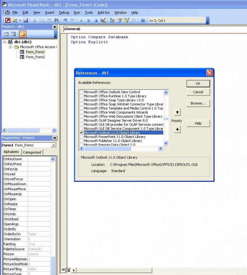
Task: Open the toolbar options arrow after Ln 3, Col 1
Action: 208,20
